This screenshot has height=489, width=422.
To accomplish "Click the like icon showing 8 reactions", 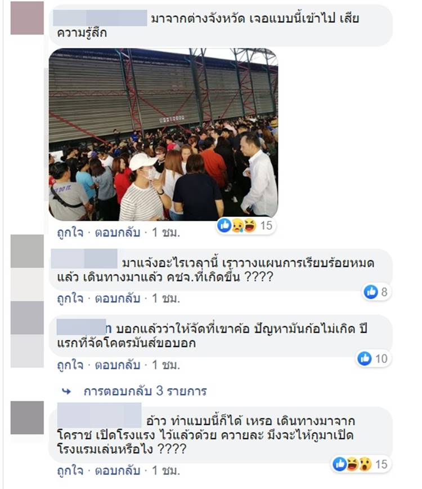I will click(371, 292).
